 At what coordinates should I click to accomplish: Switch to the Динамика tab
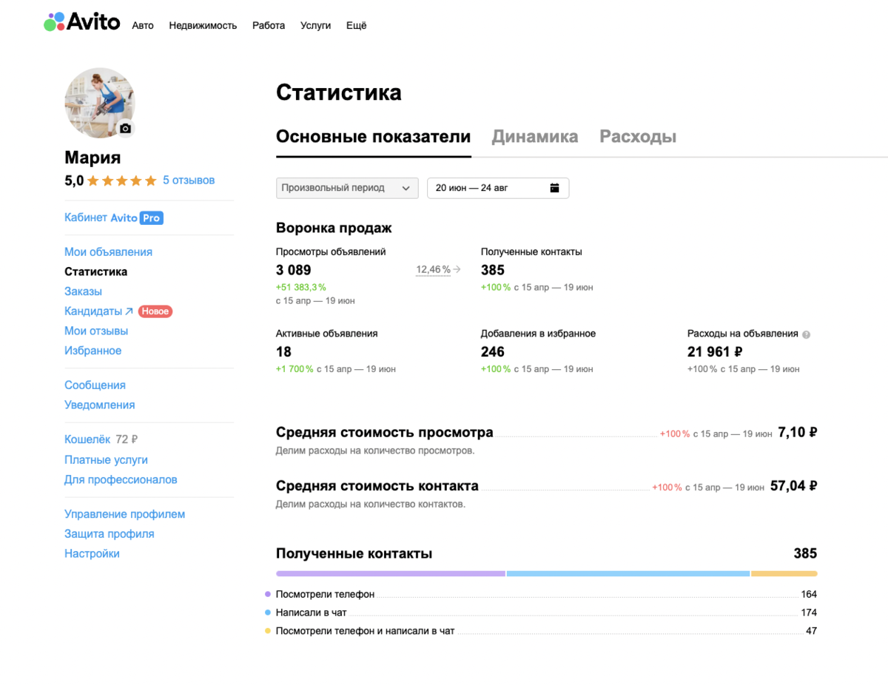point(535,137)
